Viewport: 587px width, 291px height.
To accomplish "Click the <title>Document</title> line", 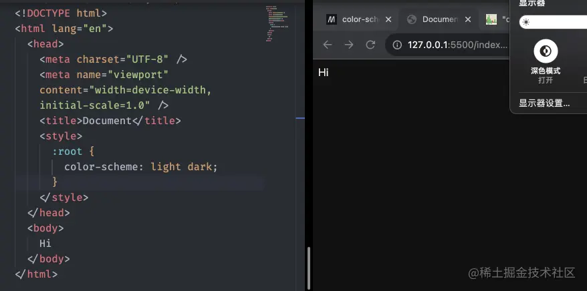I will tap(110, 121).
